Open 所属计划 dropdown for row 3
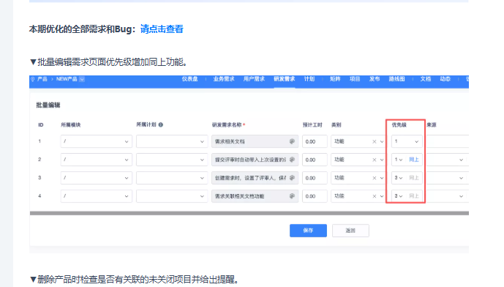This screenshot has width=504, height=287. (172, 178)
